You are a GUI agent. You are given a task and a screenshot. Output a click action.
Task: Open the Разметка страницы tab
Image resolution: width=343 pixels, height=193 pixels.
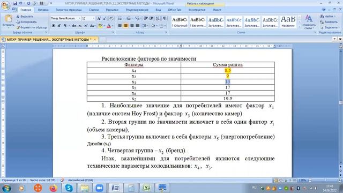coord(69,10)
